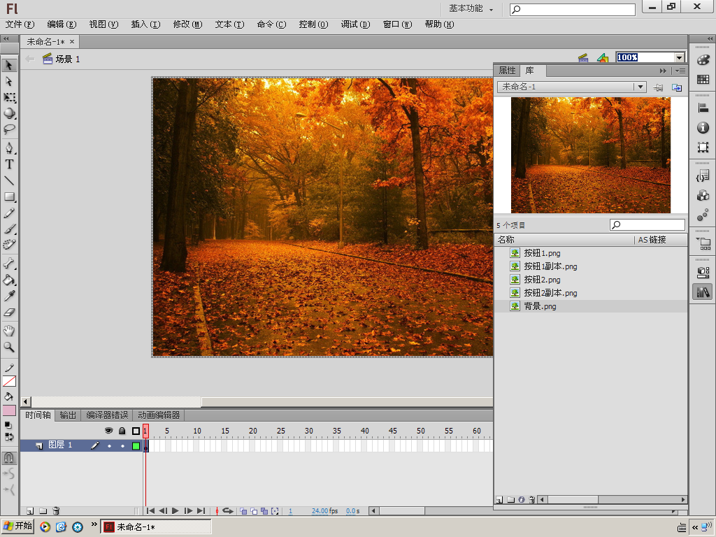Toggle all layers outline square icon
This screenshot has height=537, width=716.
tap(136, 431)
